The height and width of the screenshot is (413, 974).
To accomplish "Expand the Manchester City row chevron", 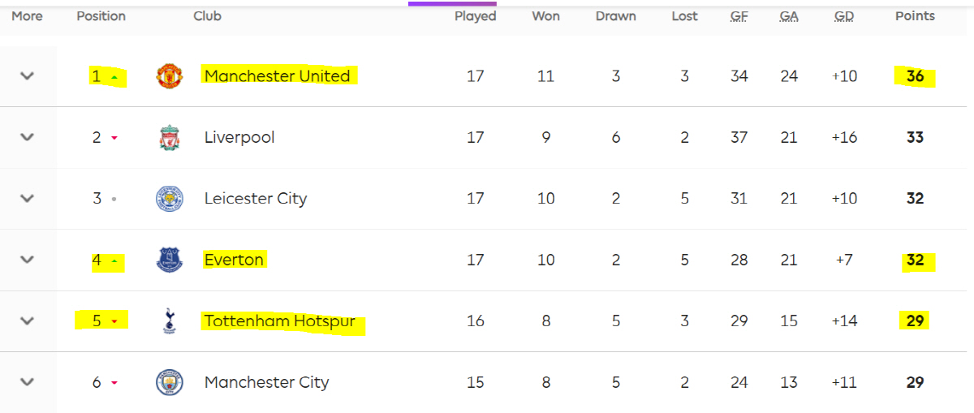I will click(28, 382).
